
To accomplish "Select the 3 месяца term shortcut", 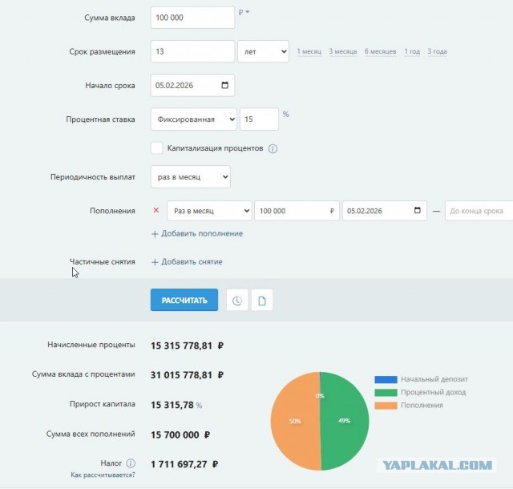I will 342,51.
